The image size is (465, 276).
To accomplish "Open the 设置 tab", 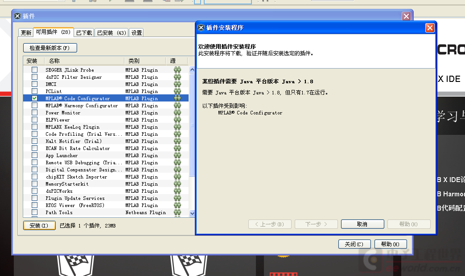I will (x=136, y=32).
